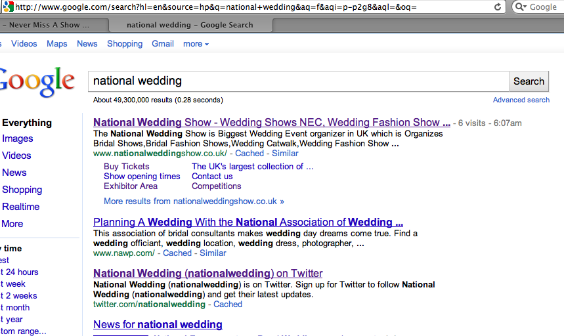
Task: Open Videos in the top navigation bar
Action: click(24, 44)
